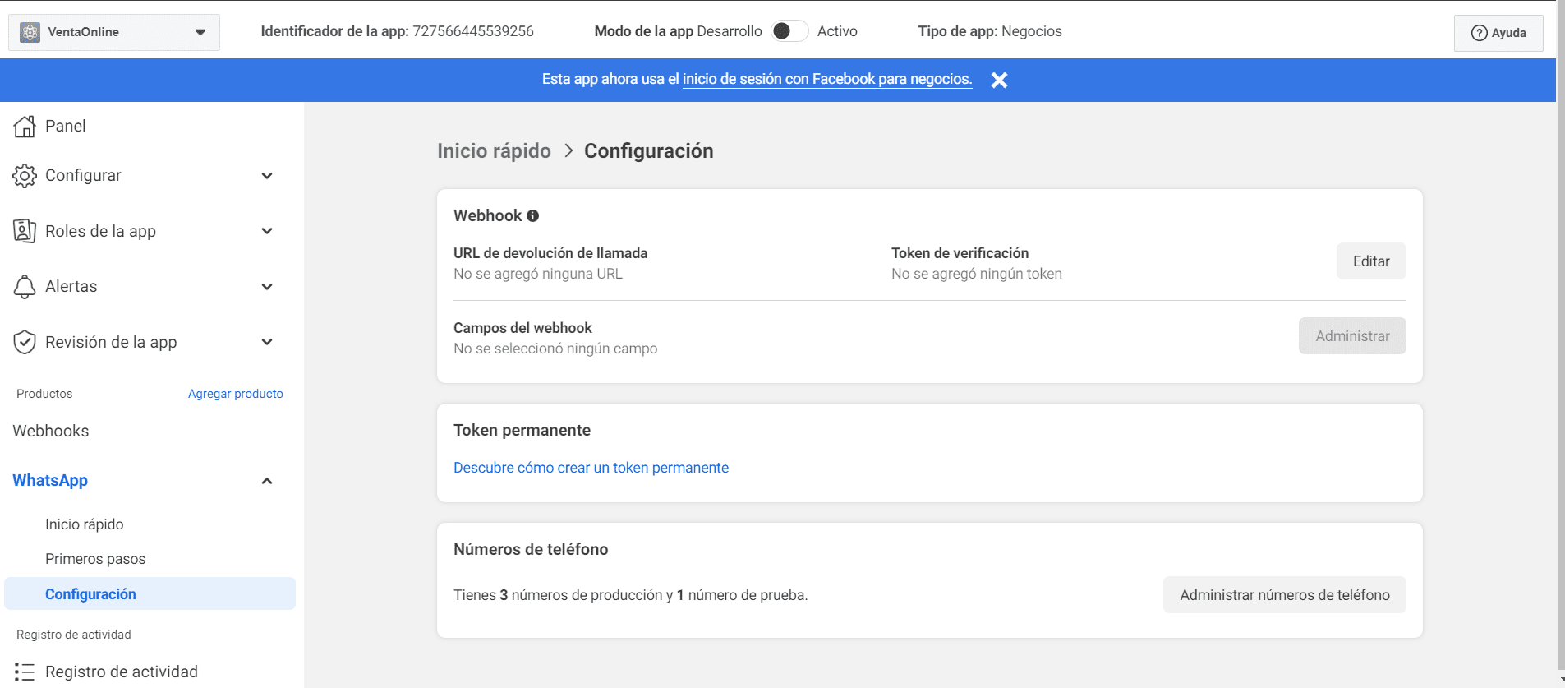Click the Ayuda question mark icon

point(1480,33)
